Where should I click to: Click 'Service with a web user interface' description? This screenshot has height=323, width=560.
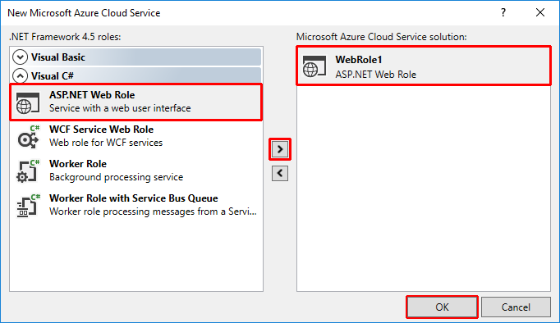(x=120, y=108)
